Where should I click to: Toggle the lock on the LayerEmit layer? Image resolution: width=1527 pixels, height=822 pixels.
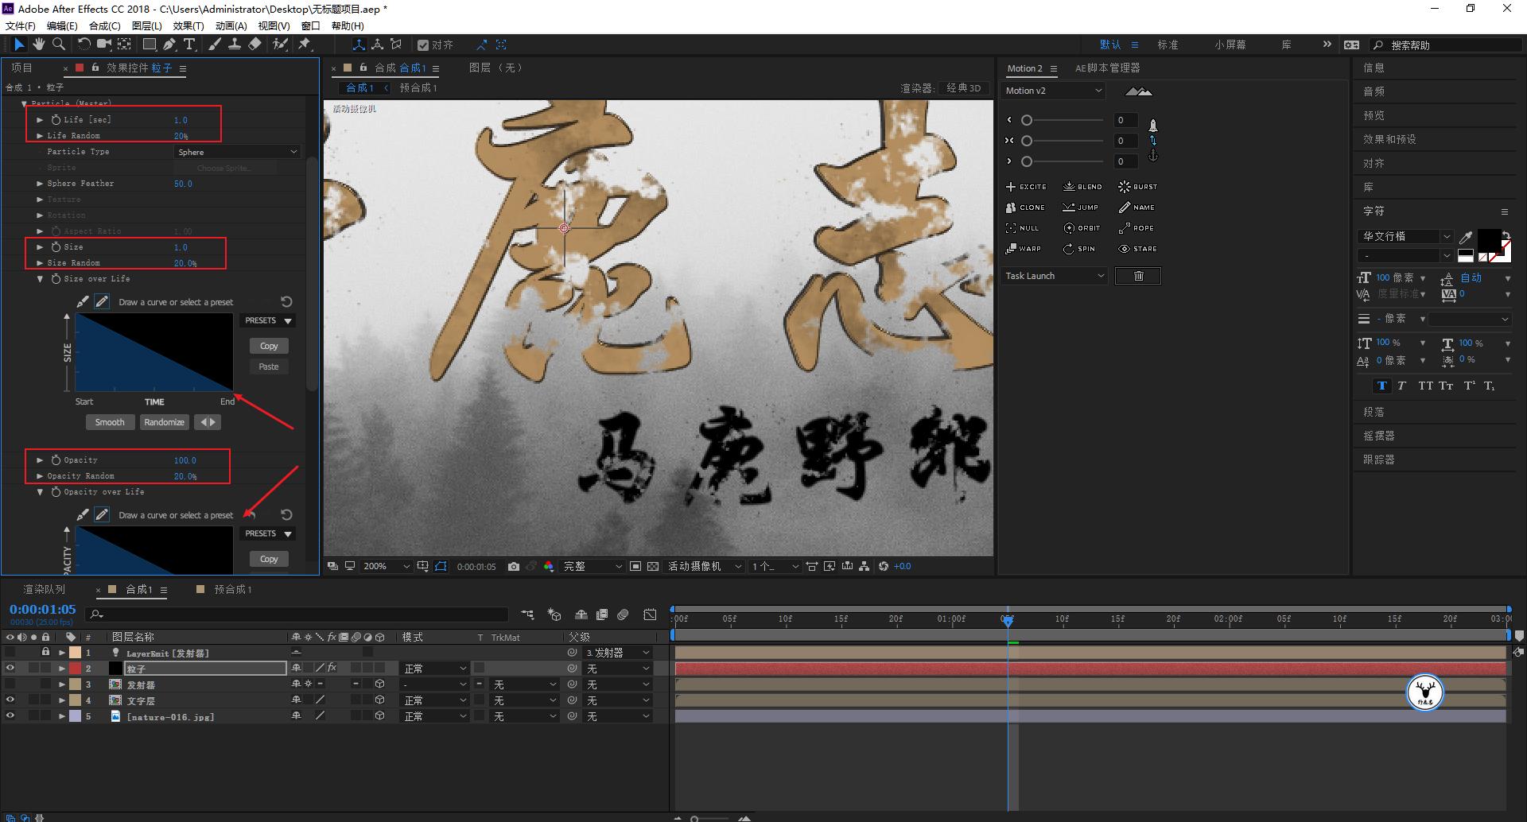pos(45,653)
